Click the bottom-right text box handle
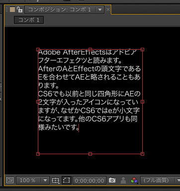 (142, 154)
